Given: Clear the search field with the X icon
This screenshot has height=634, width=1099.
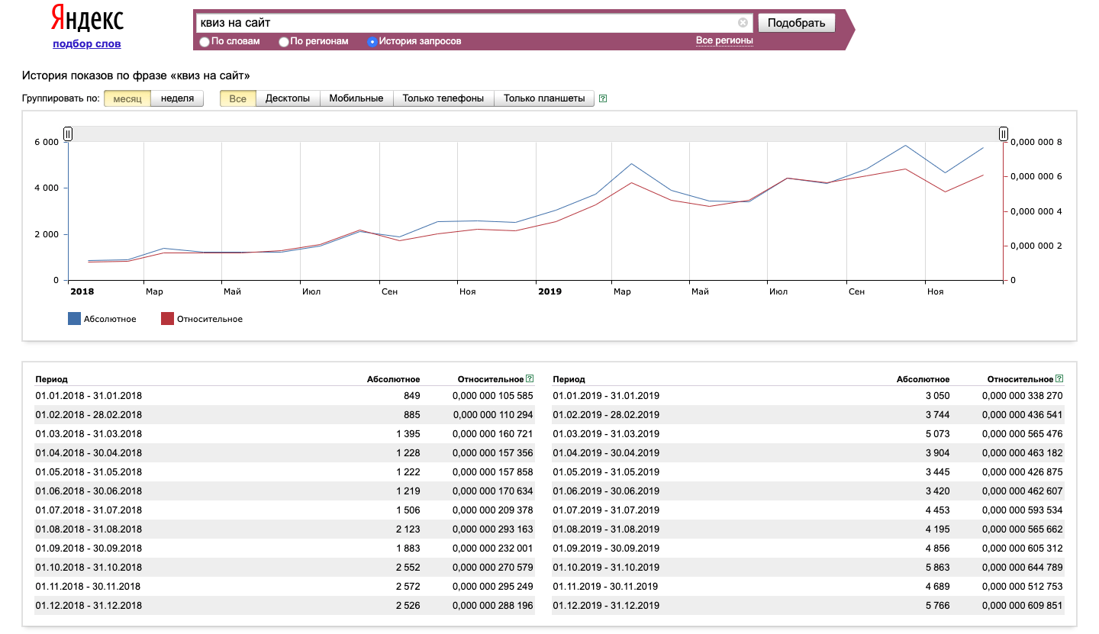Looking at the screenshot, I should [743, 23].
